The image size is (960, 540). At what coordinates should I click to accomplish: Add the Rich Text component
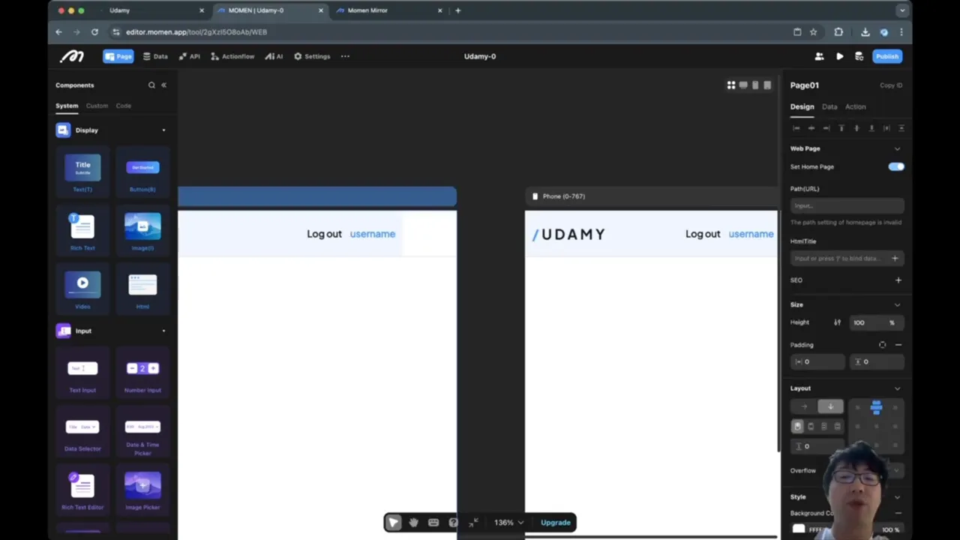coord(82,232)
